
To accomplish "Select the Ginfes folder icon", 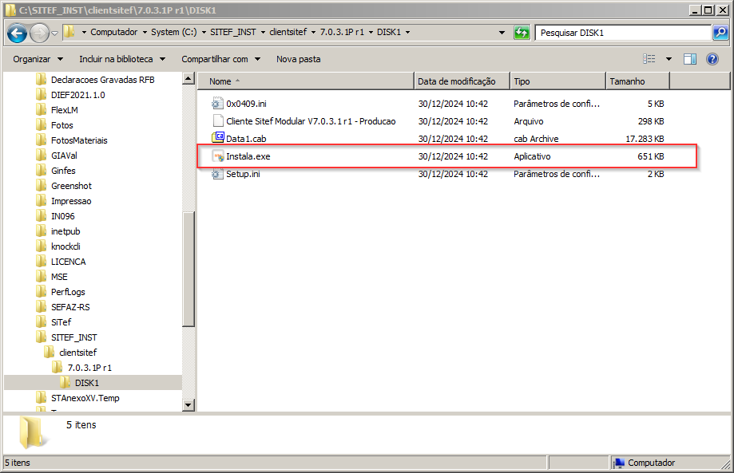I will click(x=42, y=171).
